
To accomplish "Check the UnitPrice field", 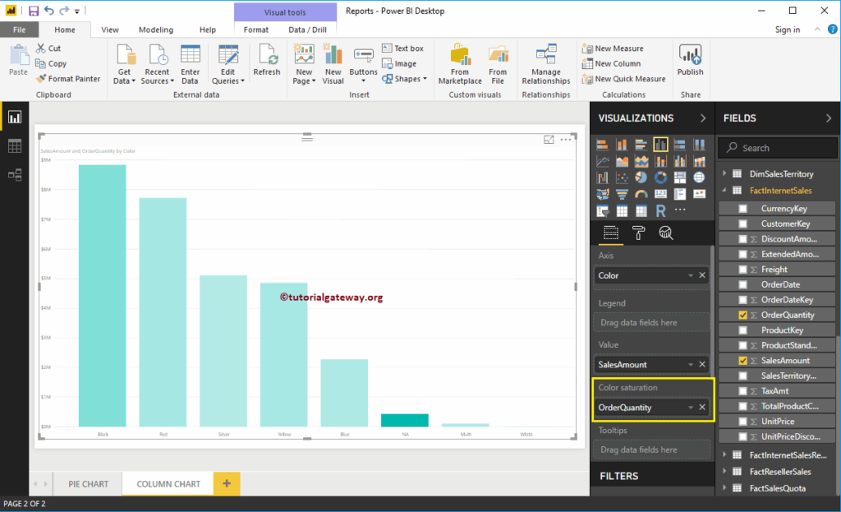I will [742, 422].
